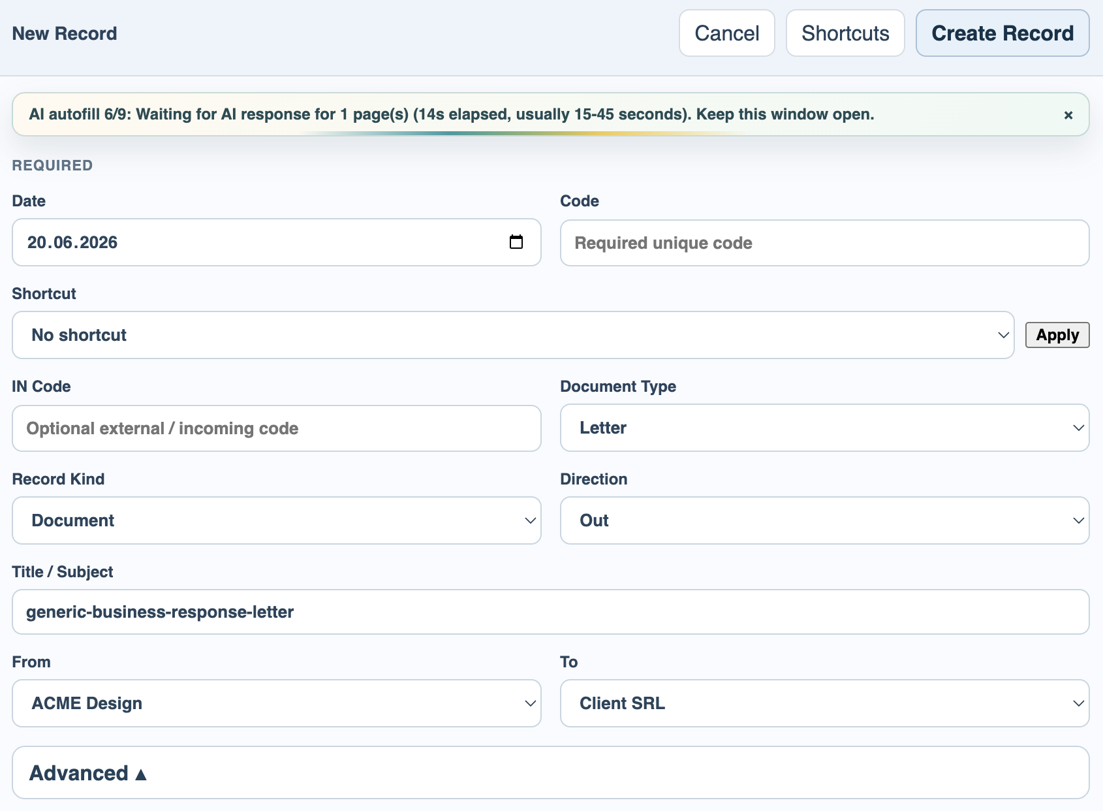Dismiss the AI autofill notification
The width and height of the screenshot is (1103, 811).
[1068, 115]
